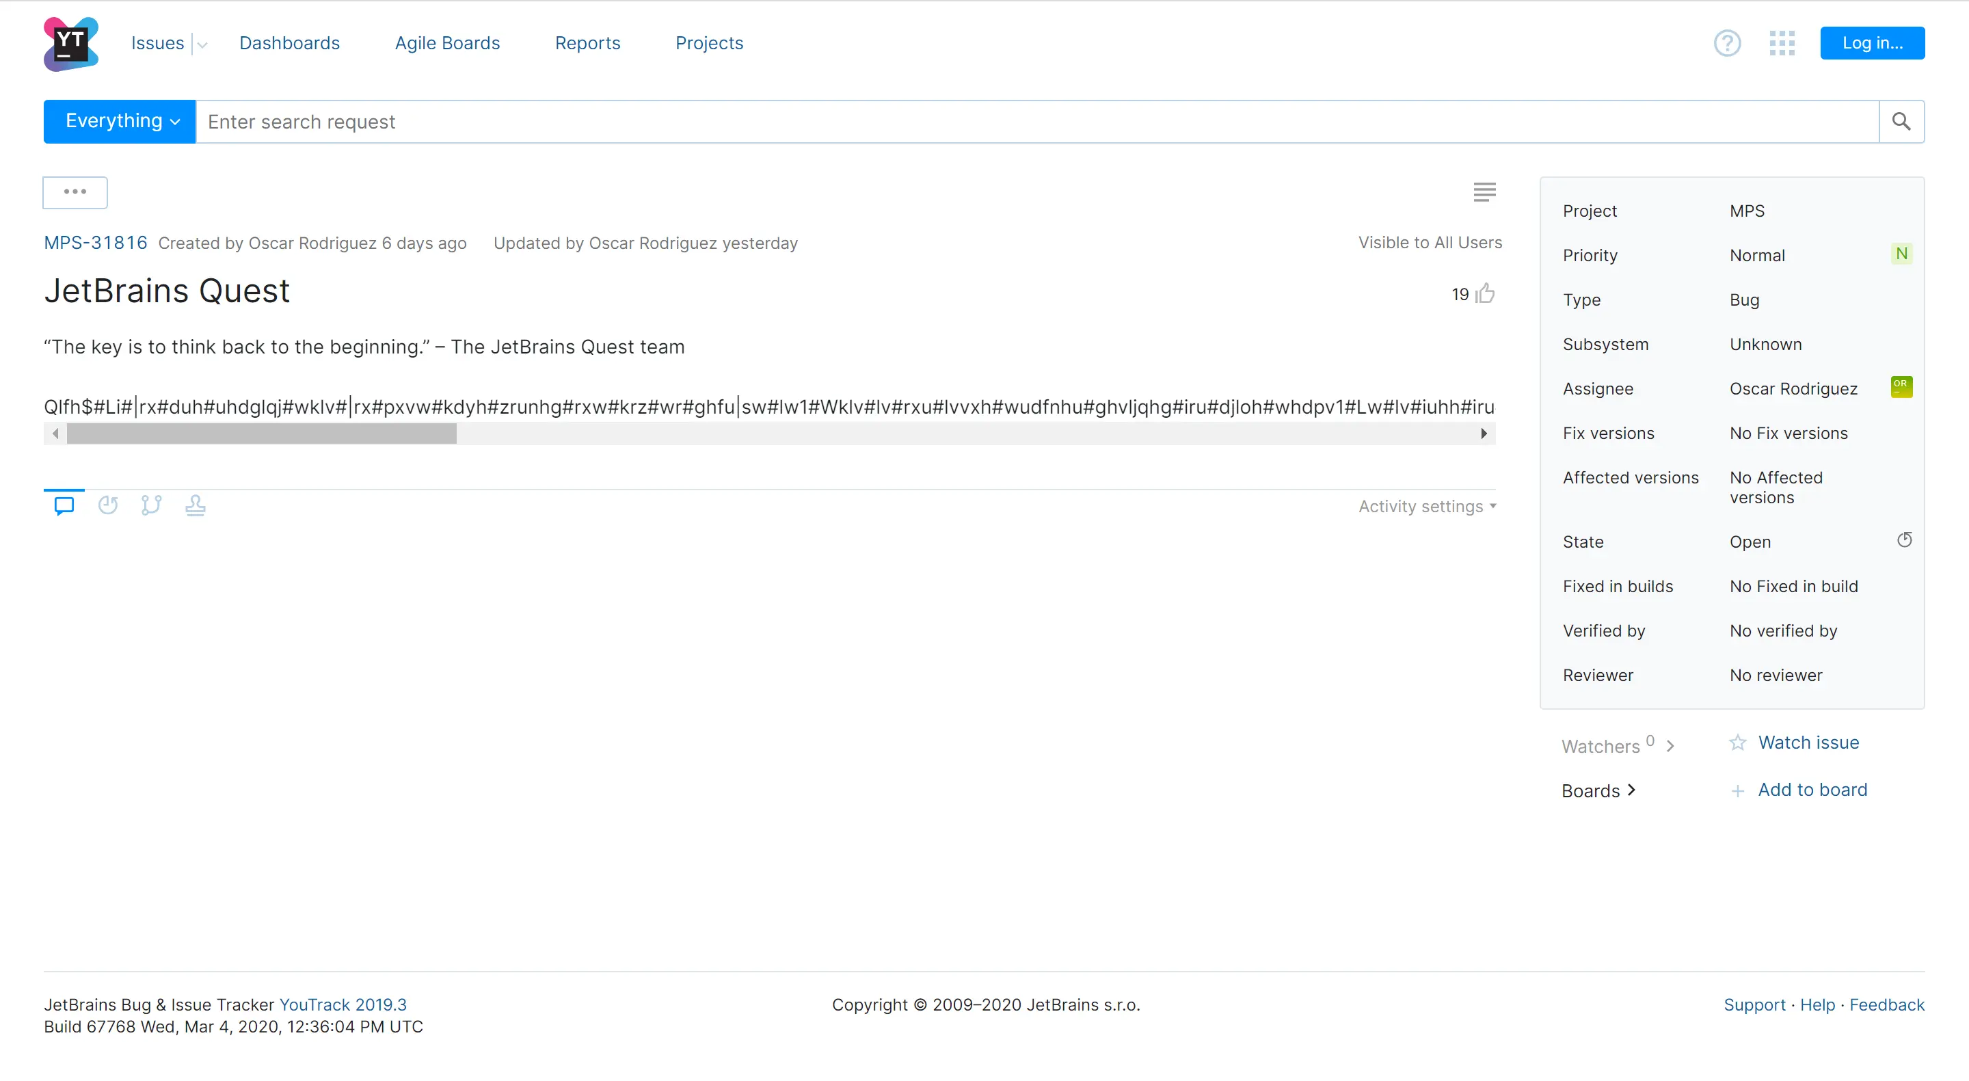Toggle the issue view mode lines icon
The width and height of the screenshot is (1969, 1081).
tap(1484, 192)
